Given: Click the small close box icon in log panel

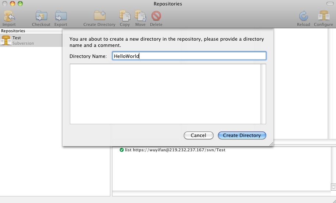Looking at the screenshot, I should (x=333, y=187).
